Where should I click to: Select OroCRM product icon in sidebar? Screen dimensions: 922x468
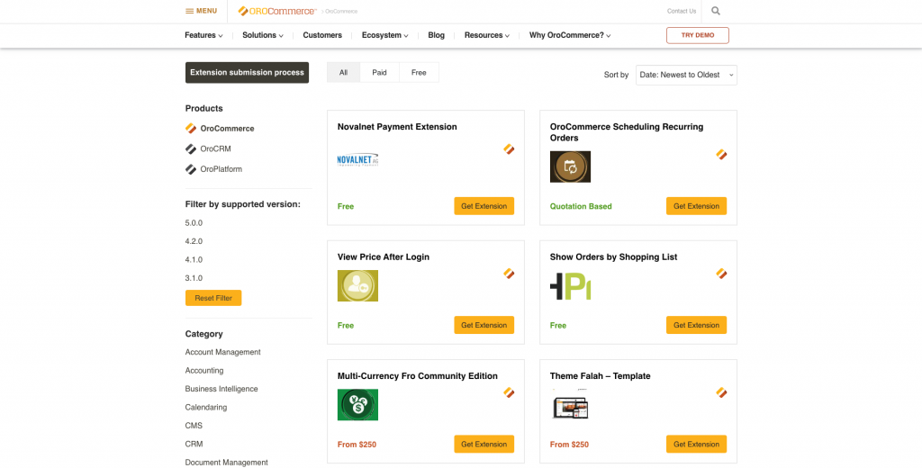191,149
